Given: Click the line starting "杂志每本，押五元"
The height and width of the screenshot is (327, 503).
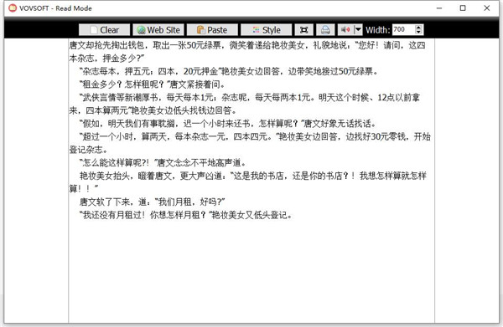Looking at the screenshot, I should [x=229, y=71].
